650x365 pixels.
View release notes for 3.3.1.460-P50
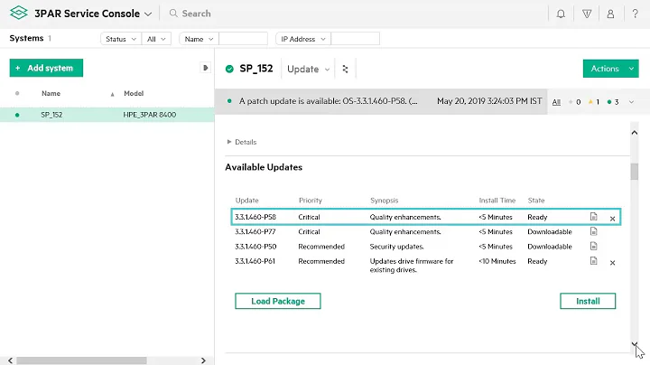click(x=594, y=247)
